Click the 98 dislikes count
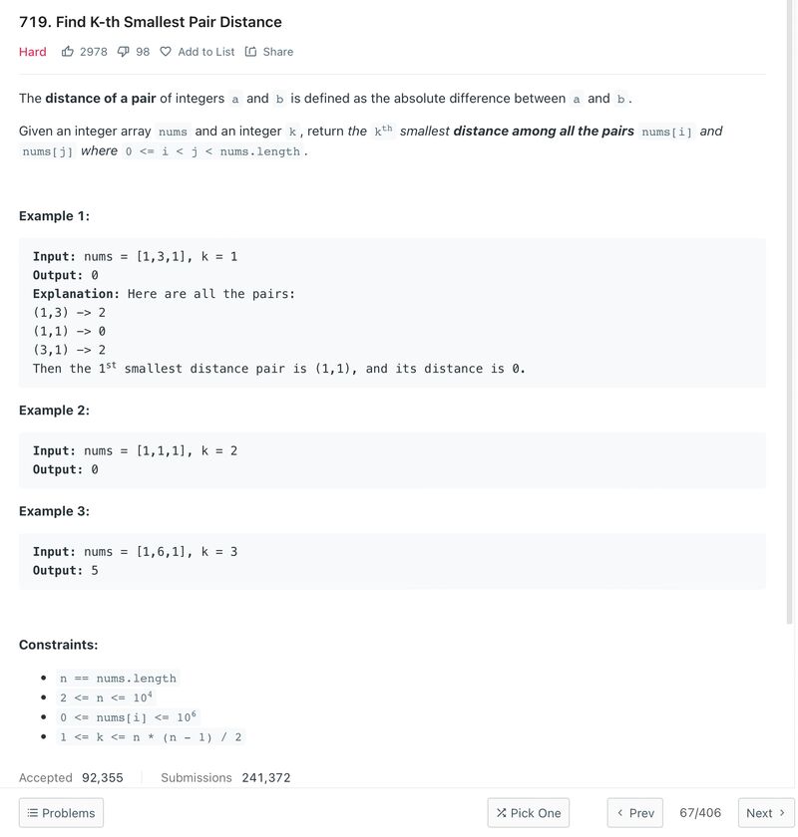 [143, 52]
